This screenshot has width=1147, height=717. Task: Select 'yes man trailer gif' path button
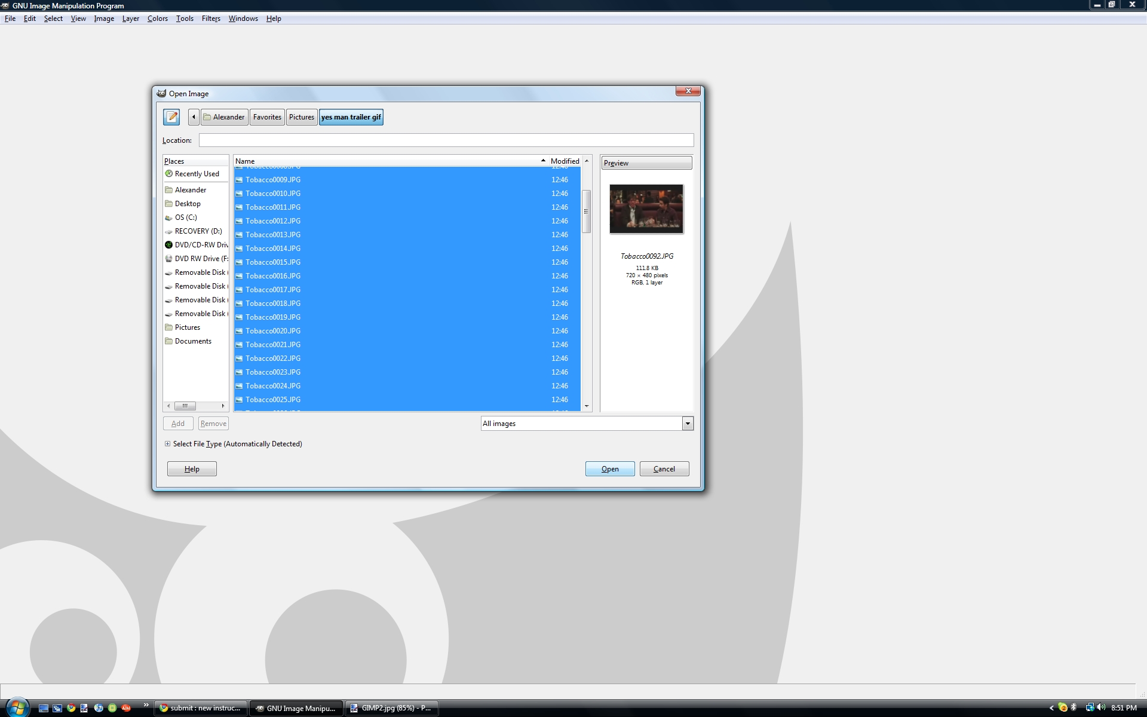[x=351, y=117]
